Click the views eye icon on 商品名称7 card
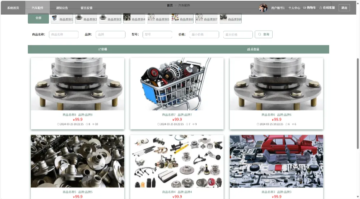Screen dimensions: 360x199 tap(194, 124)
